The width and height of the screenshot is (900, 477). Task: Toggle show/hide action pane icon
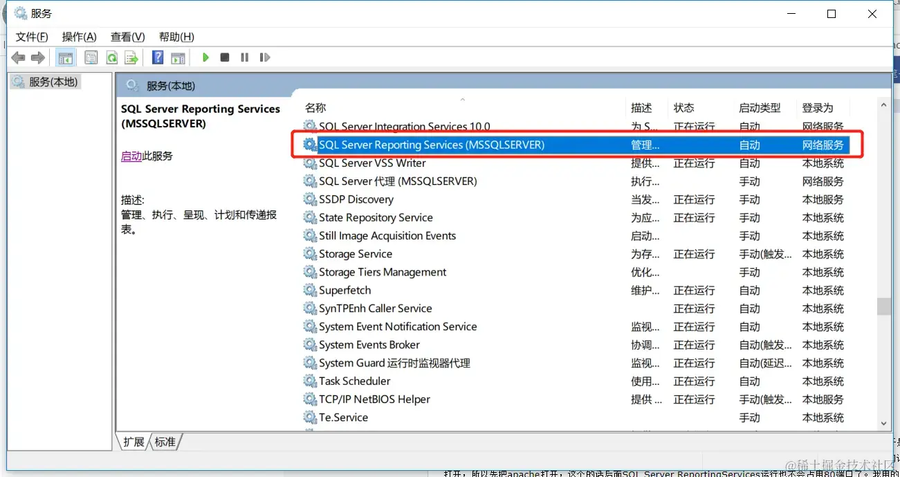(x=178, y=57)
